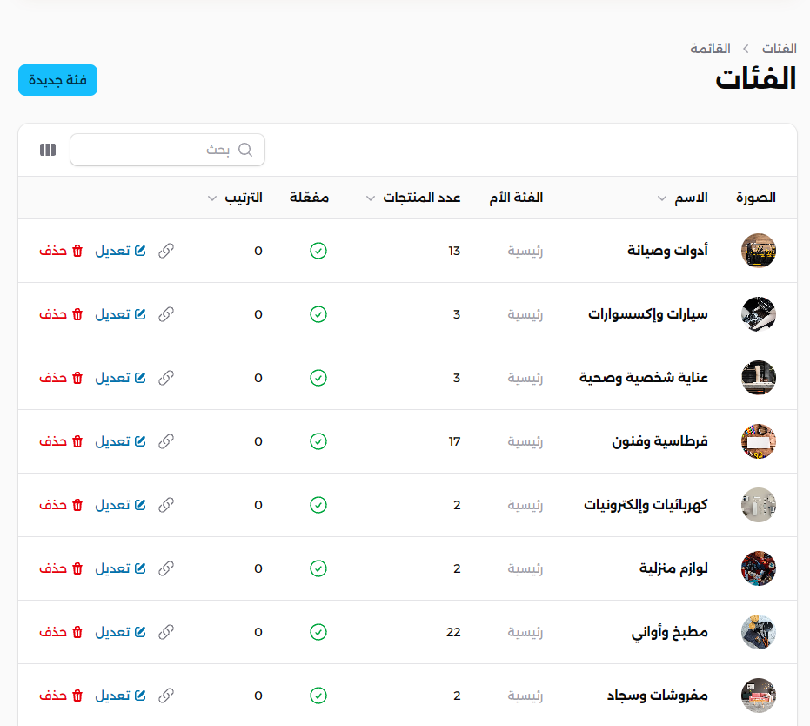810x726 pixels.
Task: Select the أدوات وصيانة category name
Action: click(x=667, y=251)
